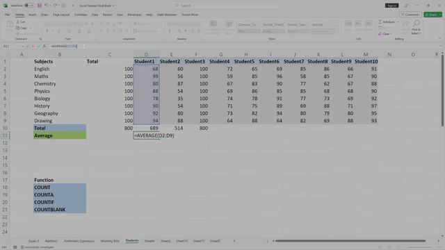Open the File menu tab

(7, 15)
